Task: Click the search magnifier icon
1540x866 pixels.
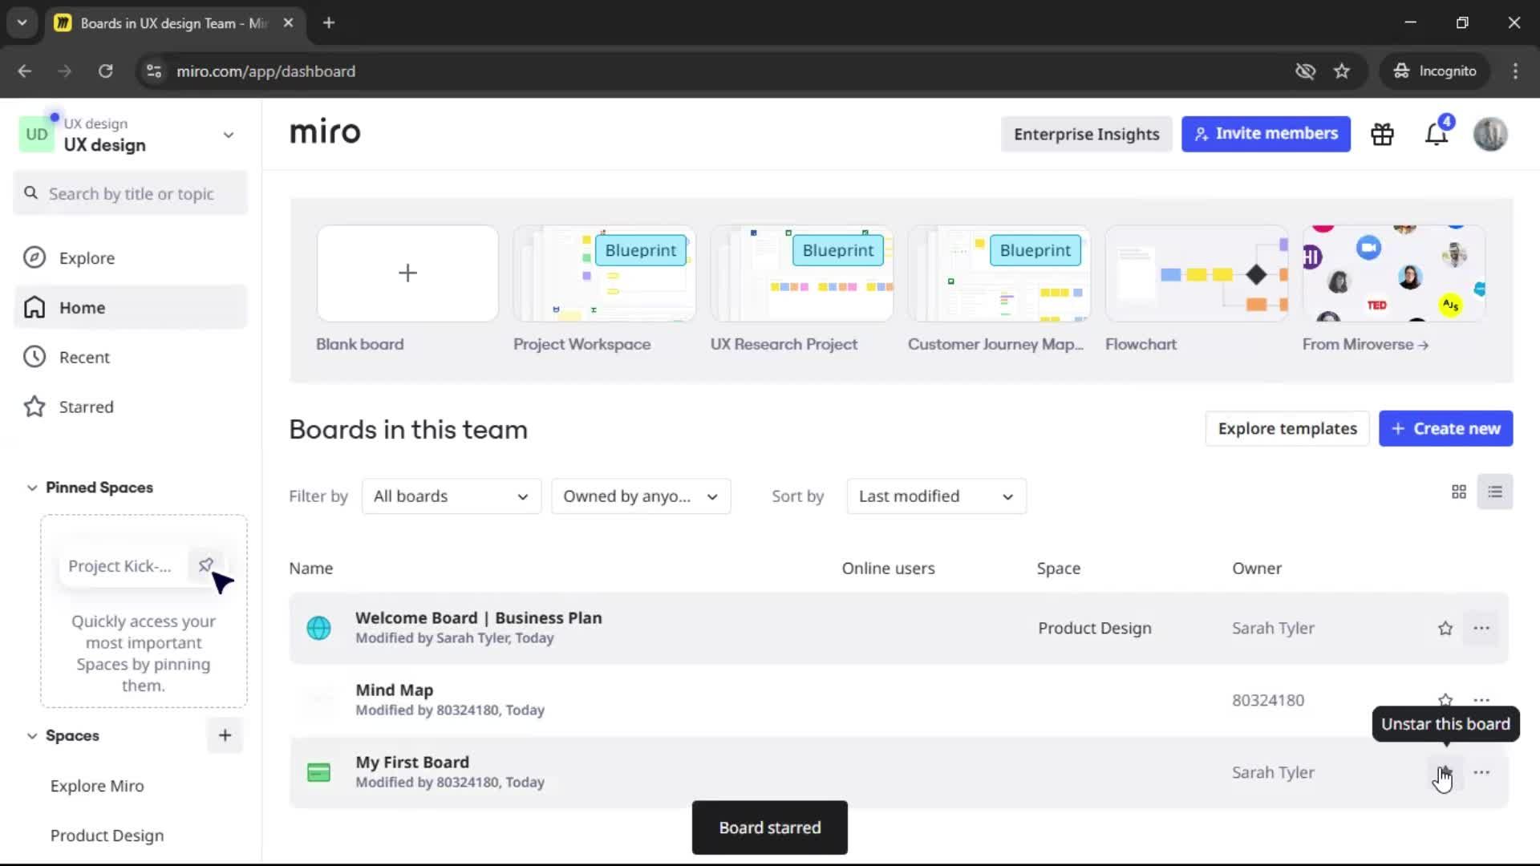Action: (x=30, y=193)
